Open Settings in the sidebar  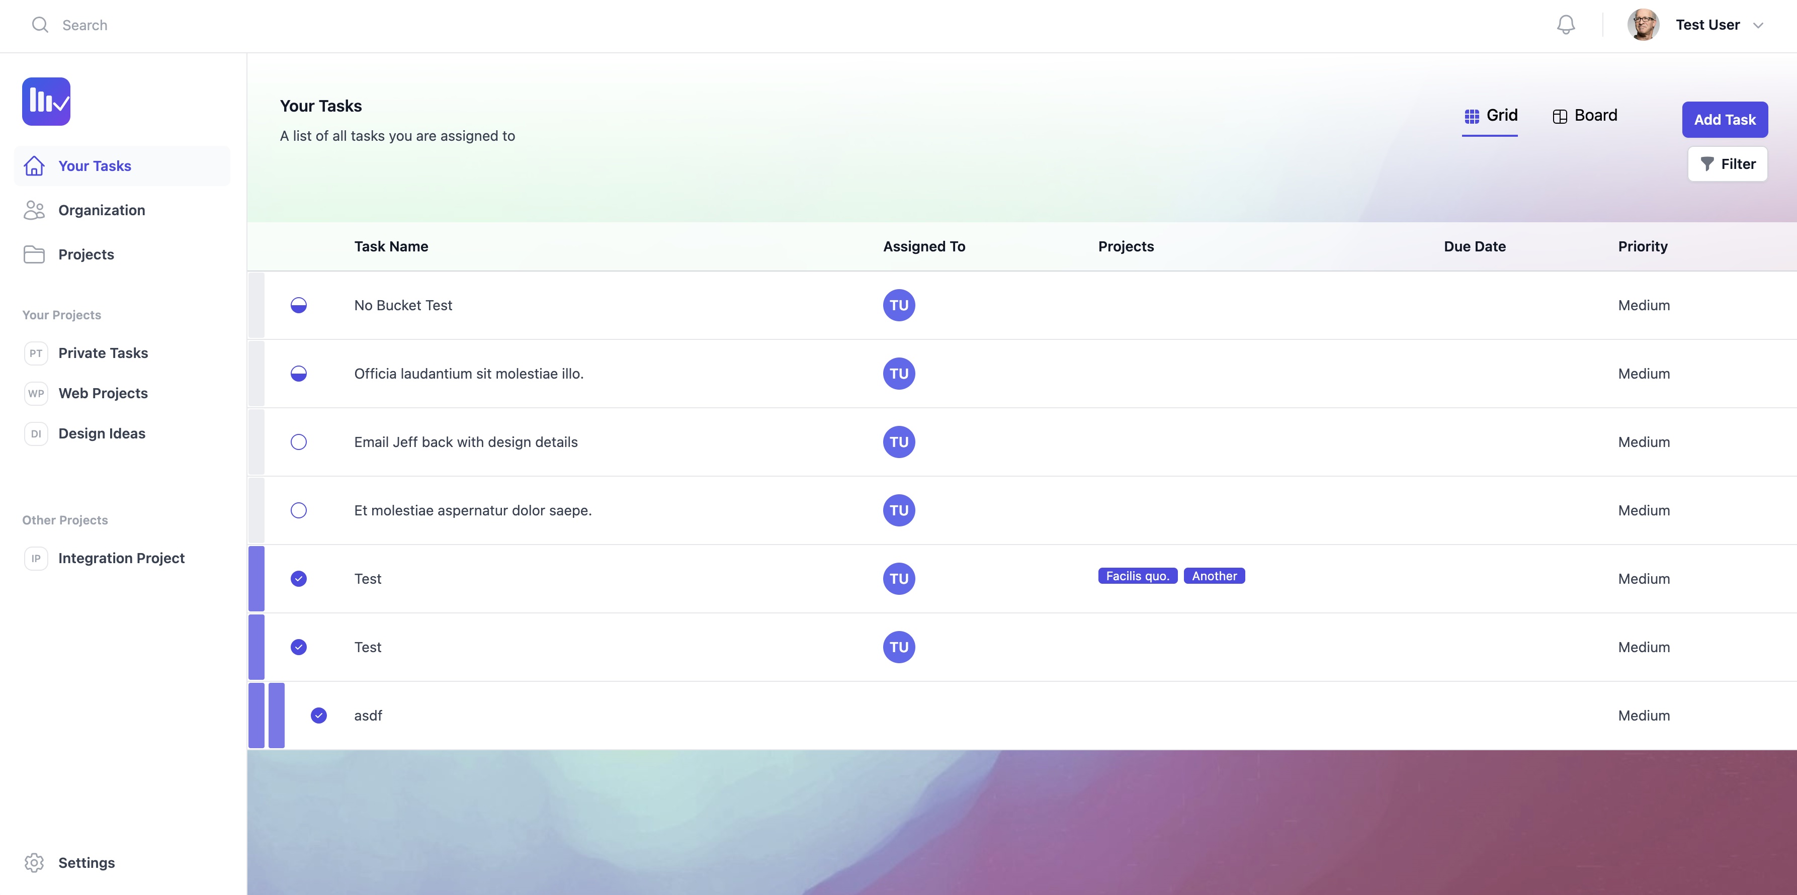click(122, 863)
